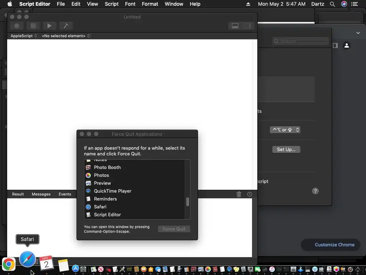Image resolution: width=366 pixels, height=275 pixels.
Task: Open Home app from the Dock
Action: pos(151,269)
